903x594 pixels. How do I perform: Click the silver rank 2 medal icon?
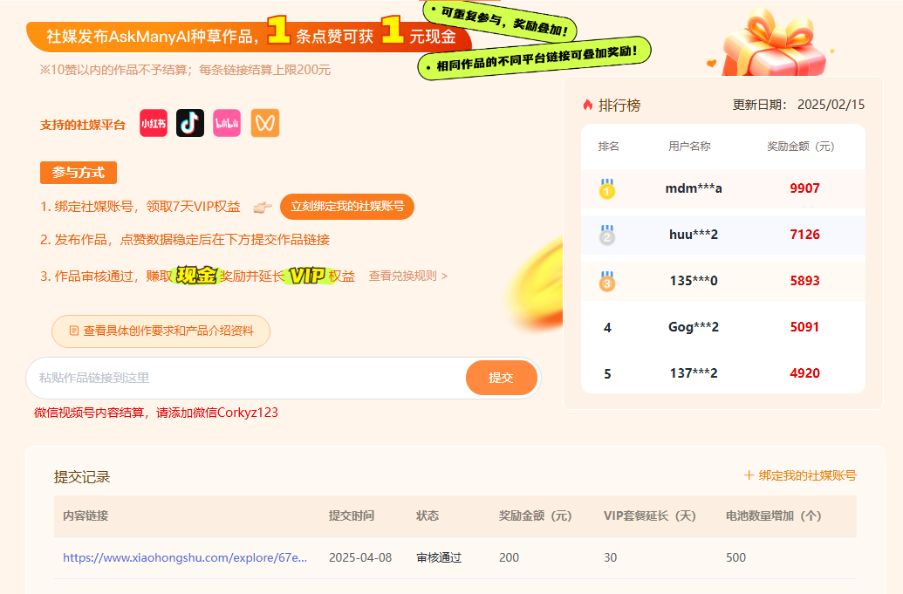coord(607,235)
